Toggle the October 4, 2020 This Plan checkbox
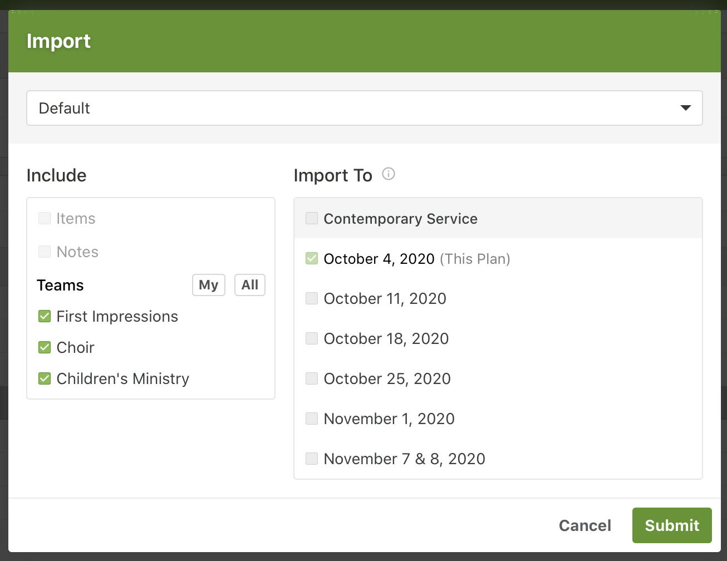Image resolution: width=727 pixels, height=561 pixels. coord(312,258)
